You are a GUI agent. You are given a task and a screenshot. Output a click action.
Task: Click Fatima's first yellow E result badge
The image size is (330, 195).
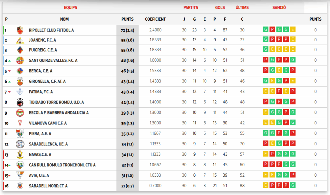tap(266, 92)
